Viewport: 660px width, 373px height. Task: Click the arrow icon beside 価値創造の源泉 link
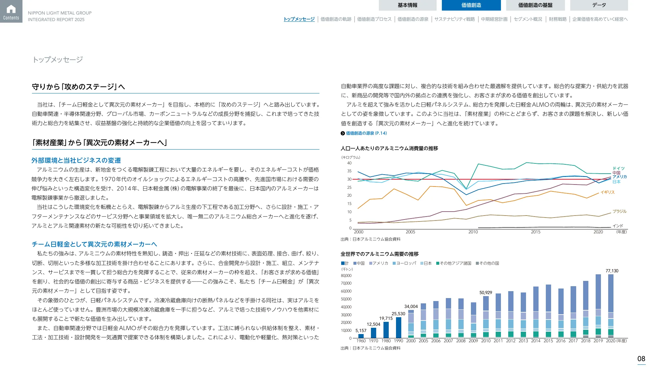[343, 133]
